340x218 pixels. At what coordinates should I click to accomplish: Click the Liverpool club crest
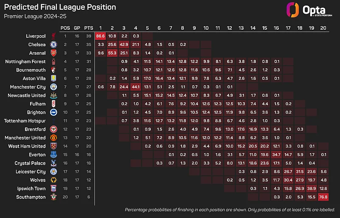pos(54,36)
